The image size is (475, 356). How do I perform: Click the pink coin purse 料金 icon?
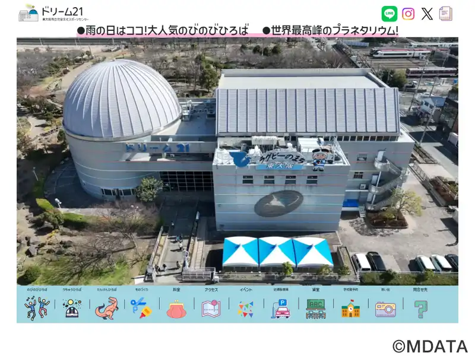176,309
